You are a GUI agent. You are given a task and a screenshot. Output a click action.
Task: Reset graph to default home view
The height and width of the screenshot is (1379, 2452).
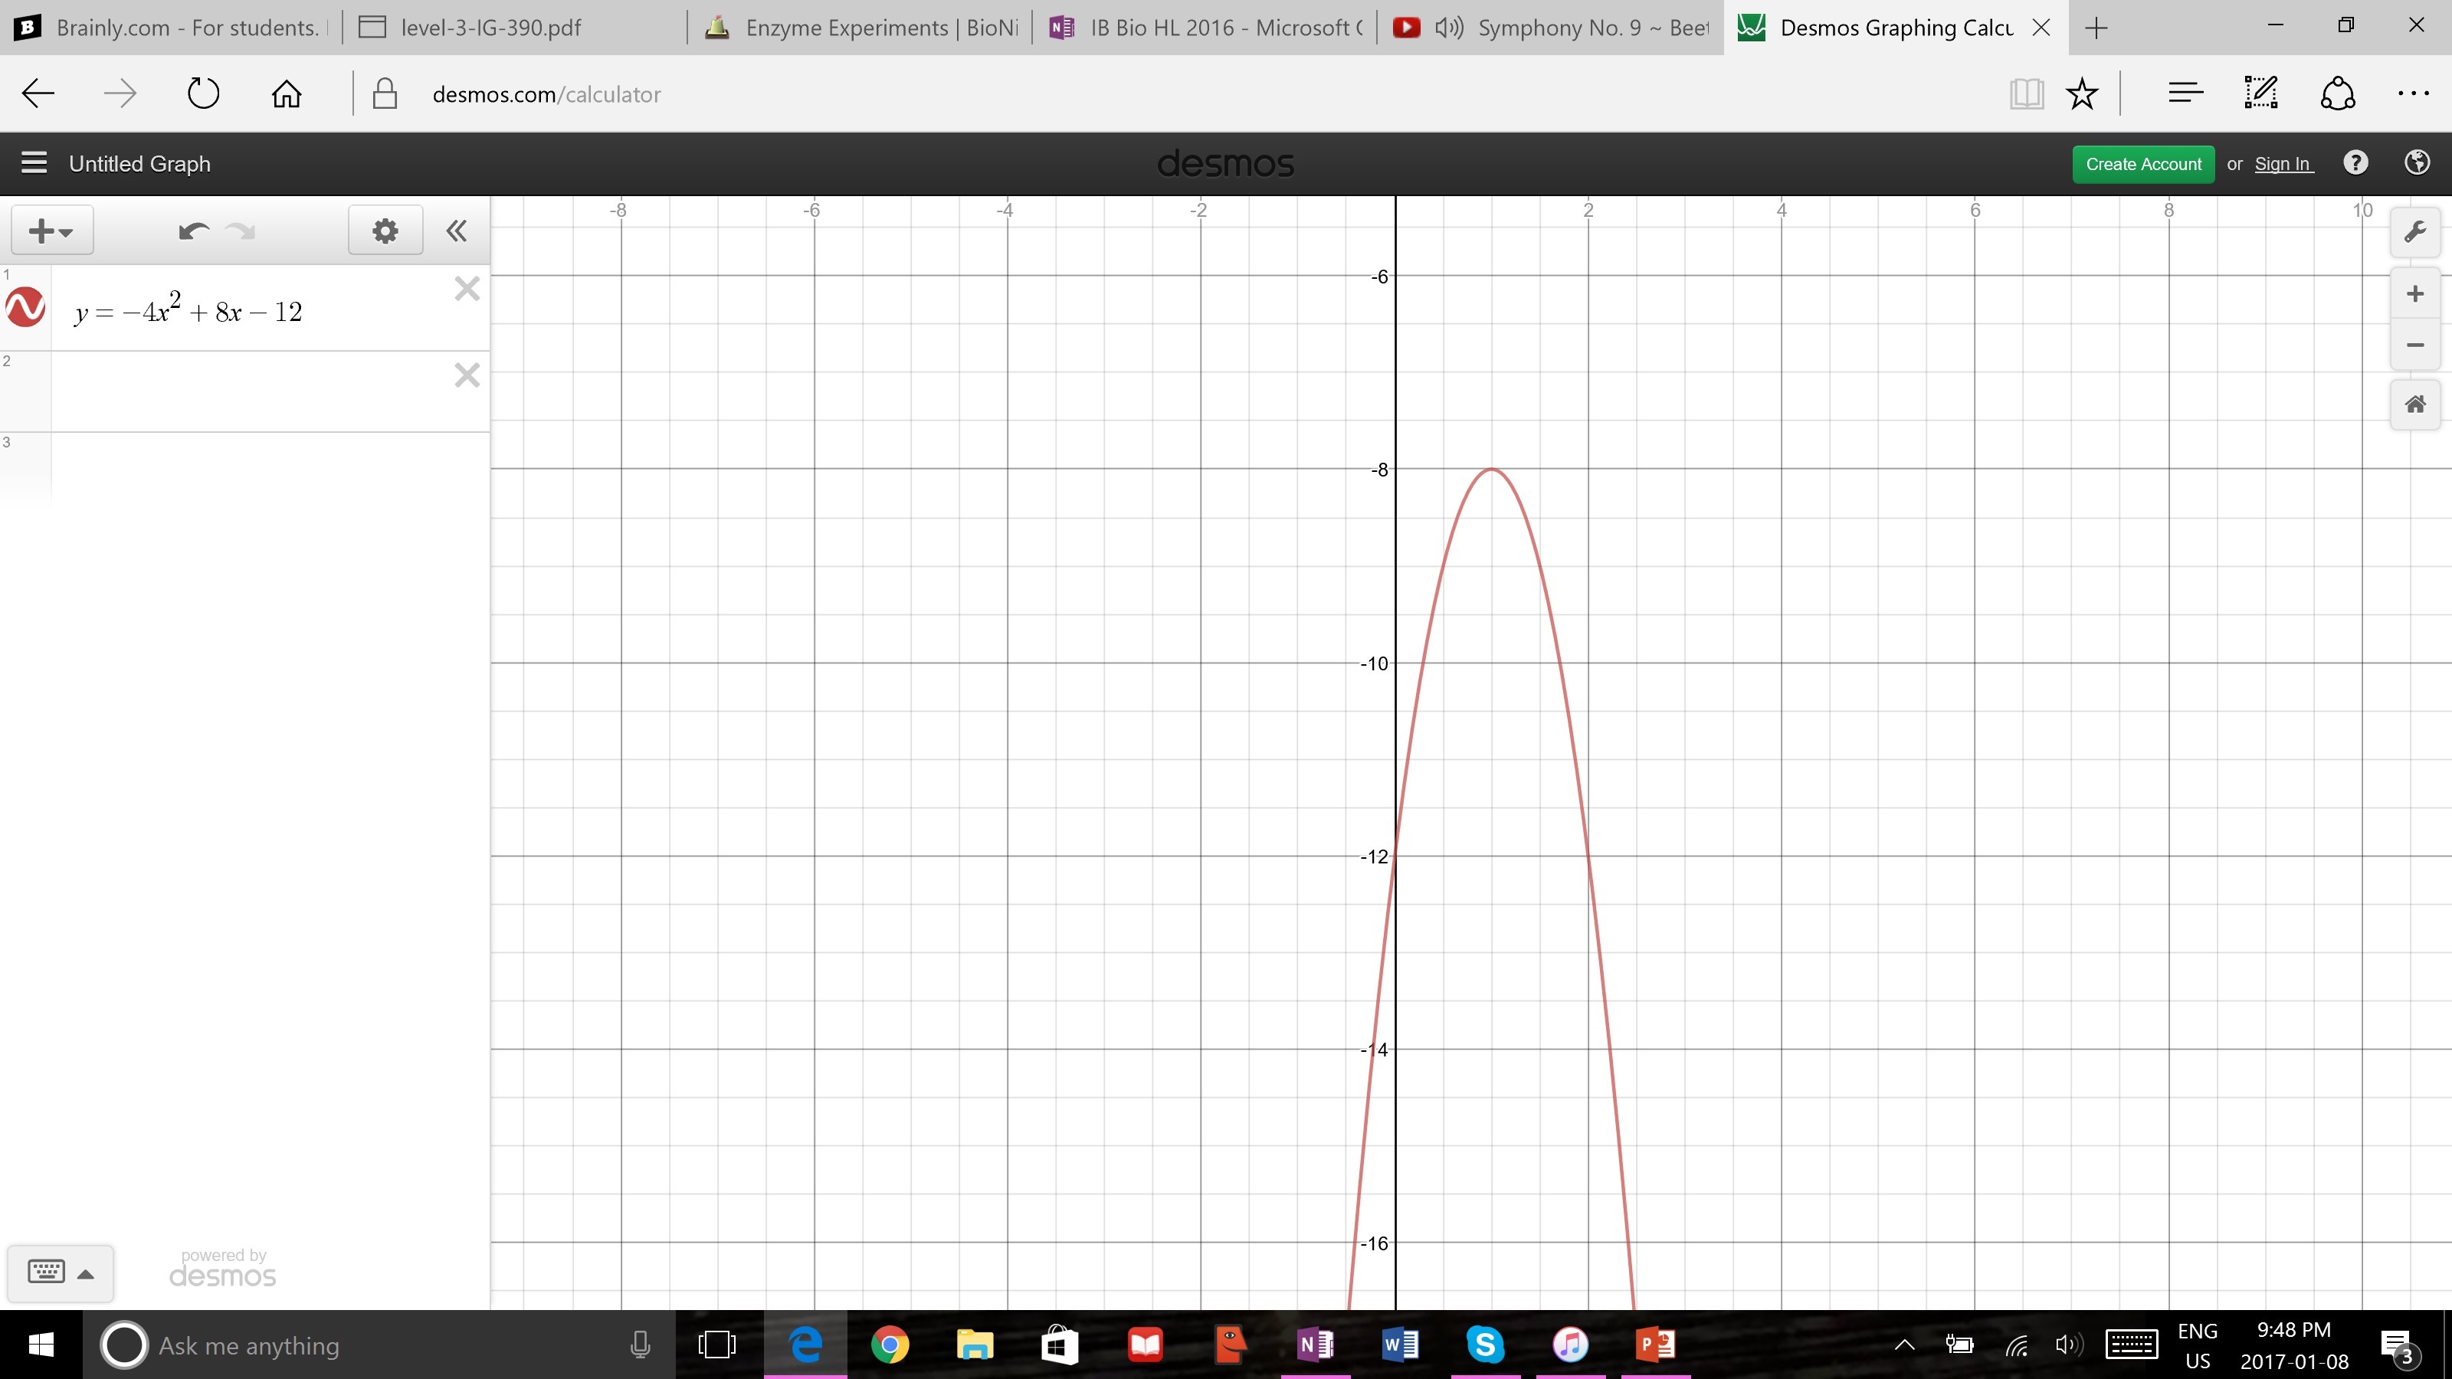click(2415, 405)
